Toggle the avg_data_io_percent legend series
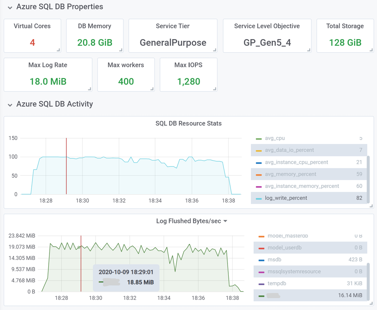Viewport: 377px width, 310px height. pos(289,150)
